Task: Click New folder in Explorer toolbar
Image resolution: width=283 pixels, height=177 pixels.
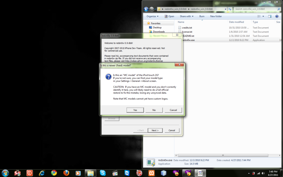Action: (x=216, y=16)
